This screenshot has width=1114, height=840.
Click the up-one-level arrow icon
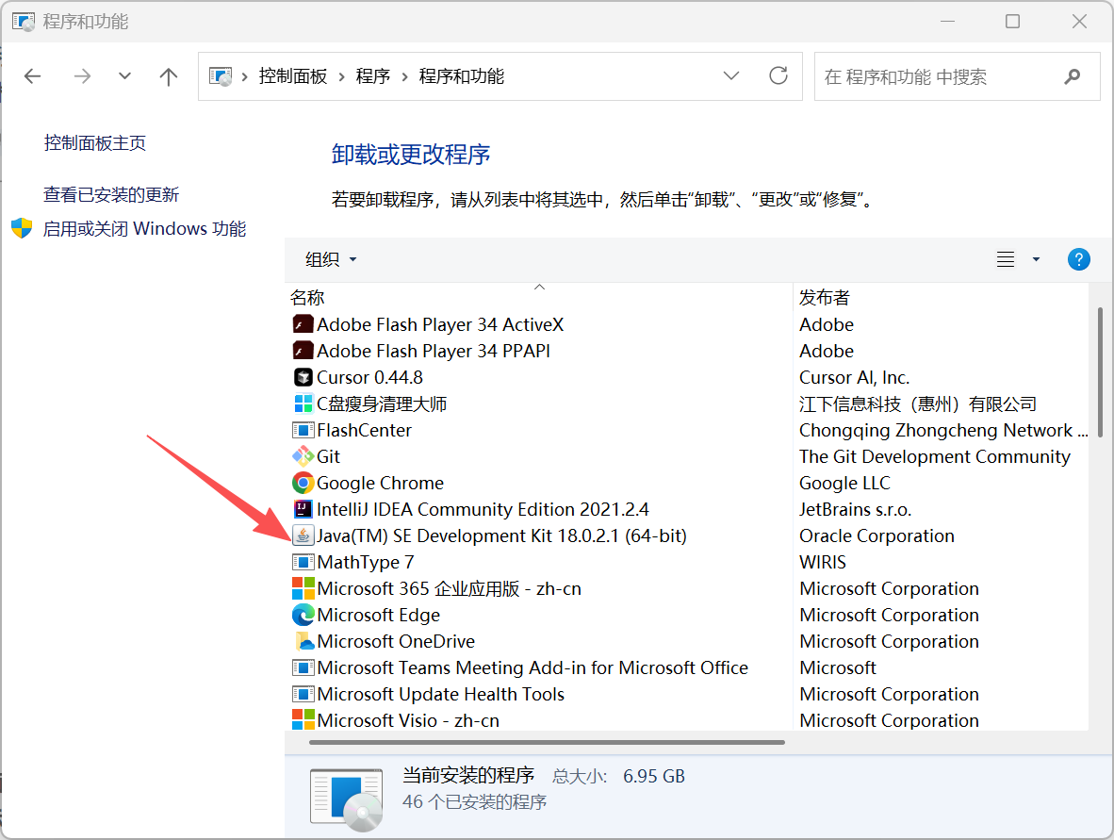coord(168,76)
